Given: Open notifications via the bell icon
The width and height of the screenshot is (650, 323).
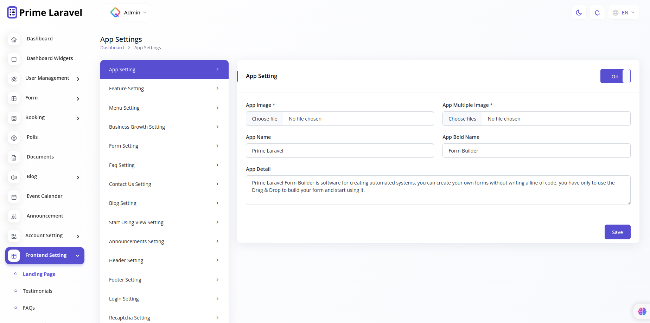Looking at the screenshot, I should pyautogui.click(x=597, y=12).
